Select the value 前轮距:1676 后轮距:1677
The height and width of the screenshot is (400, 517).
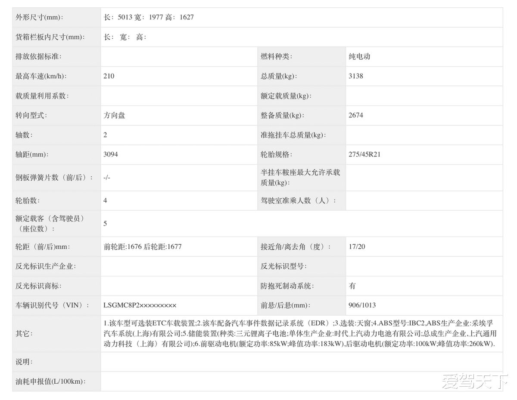tap(143, 247)
